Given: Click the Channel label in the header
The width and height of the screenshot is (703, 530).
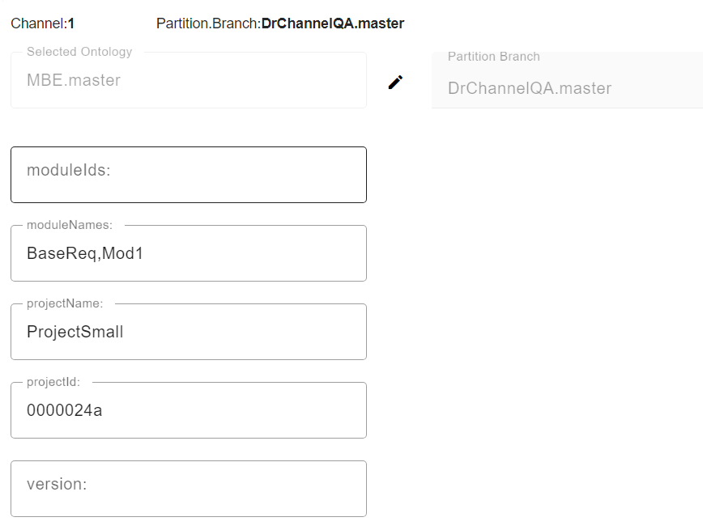Looking at the screenshot, I should [37, 23].
